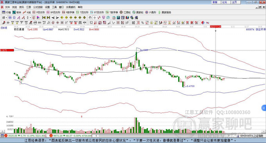This screenshot has height=143, width=266.
Task: Click the 论坛 forum button
Action: tap(226, 2)
